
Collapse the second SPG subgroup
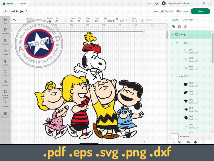point(177,76)
